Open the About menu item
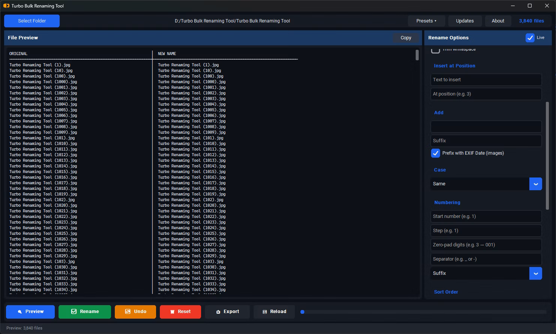The width and height of the screenshot is (556, 334). [x=498, y=21]
